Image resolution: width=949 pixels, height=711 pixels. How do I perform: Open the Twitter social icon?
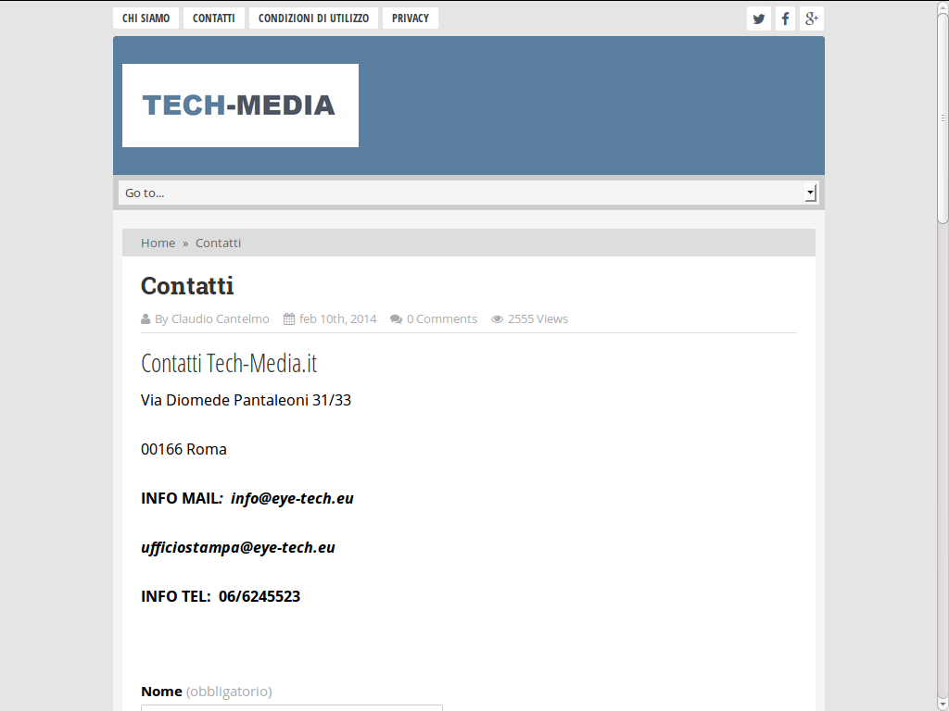(x=758, y=19)
